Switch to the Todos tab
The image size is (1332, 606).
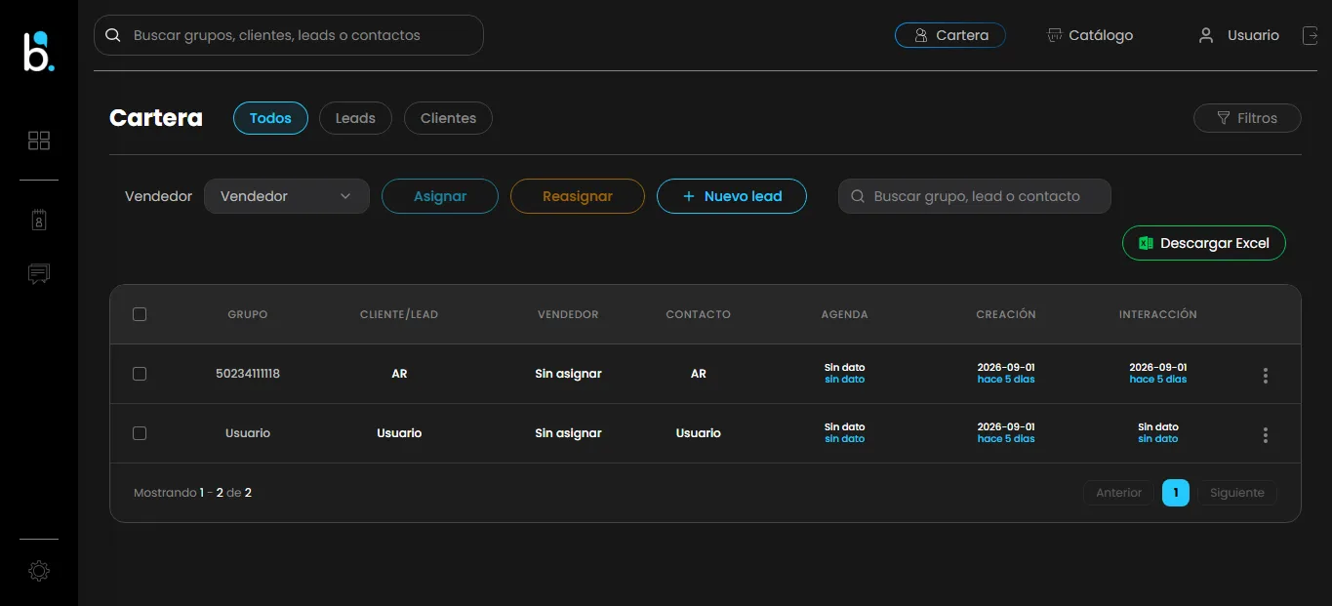pyautogui.click(x=270, y=118)
